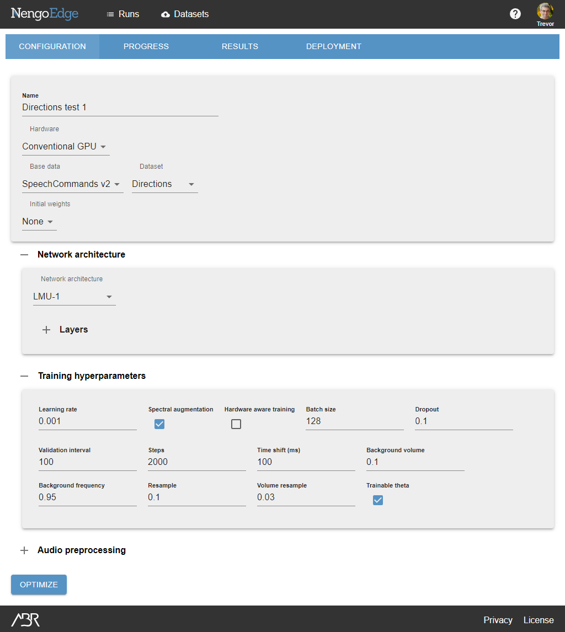Viewport: 565px width, 632px height.
Task: Click the ABR logo in the footer
Action: coord(25,619)
